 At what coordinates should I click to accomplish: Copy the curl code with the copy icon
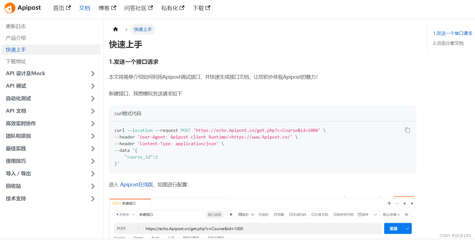point(407,130)
